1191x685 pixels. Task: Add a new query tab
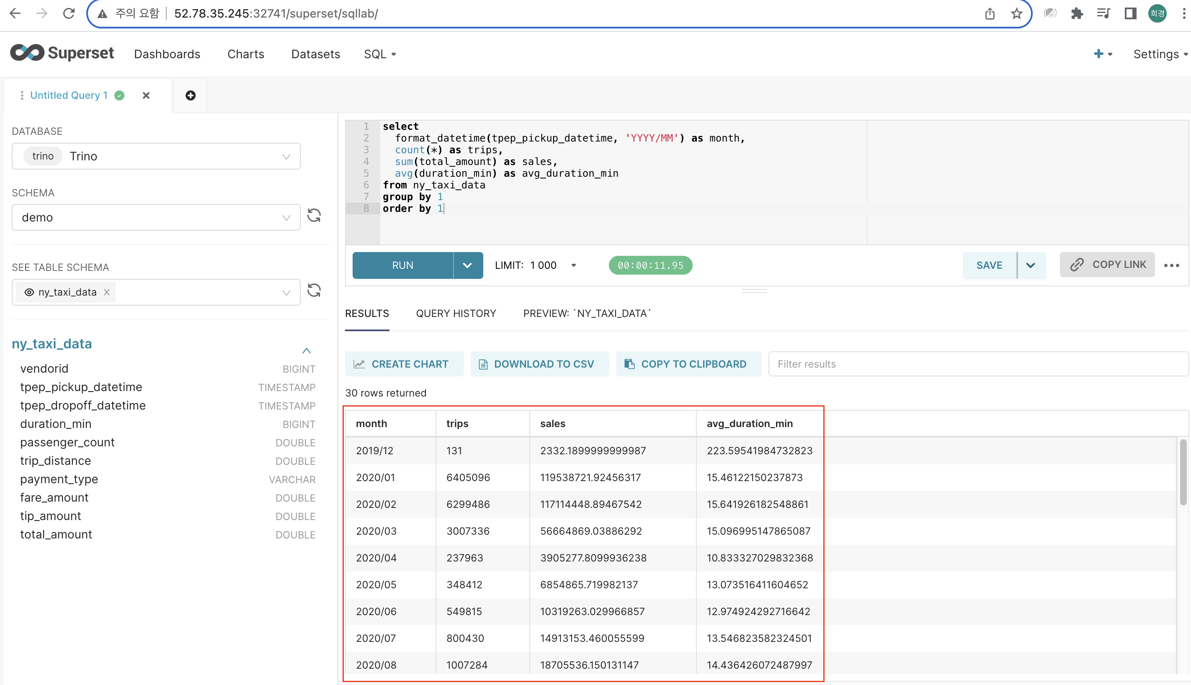click(190, 95)
